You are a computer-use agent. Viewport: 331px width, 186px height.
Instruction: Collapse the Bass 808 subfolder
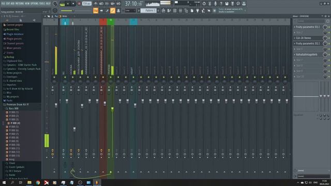(13, 109)
